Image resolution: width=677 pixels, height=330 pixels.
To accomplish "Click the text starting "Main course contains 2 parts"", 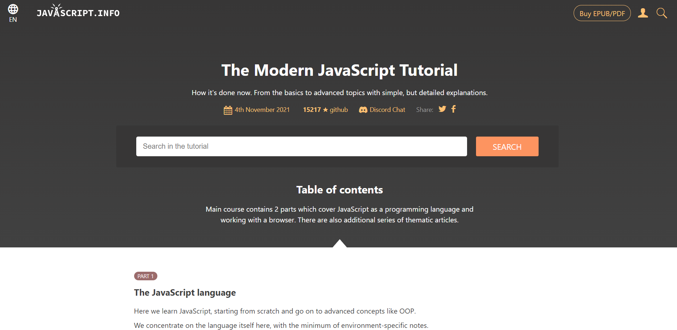I will [x=339, y=215].
